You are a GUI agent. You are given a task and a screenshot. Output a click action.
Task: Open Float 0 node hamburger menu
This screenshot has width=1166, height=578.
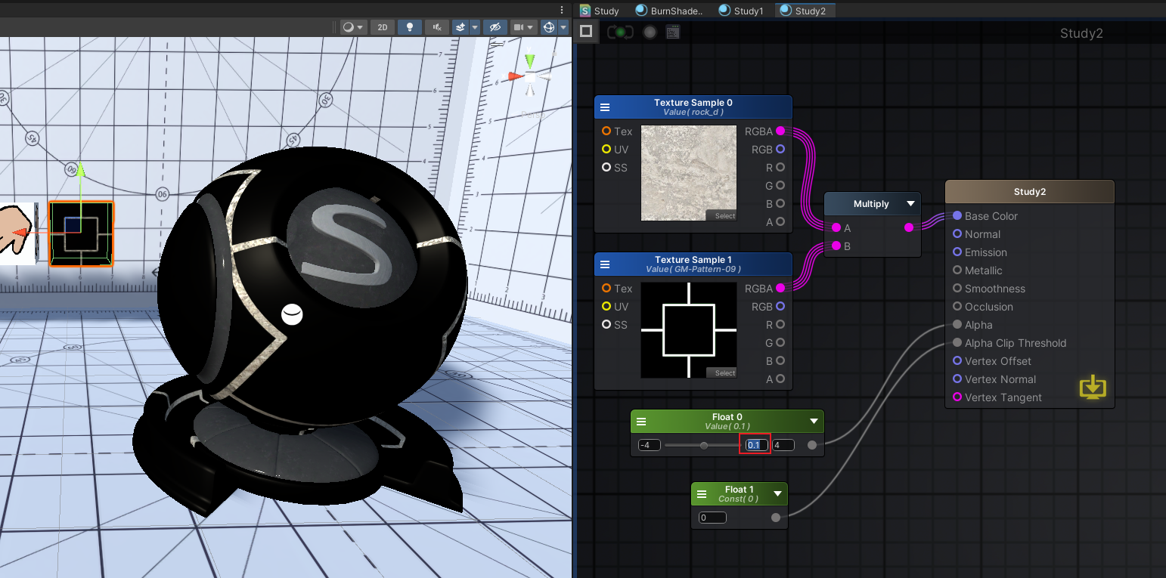click(x=641, y=422)
